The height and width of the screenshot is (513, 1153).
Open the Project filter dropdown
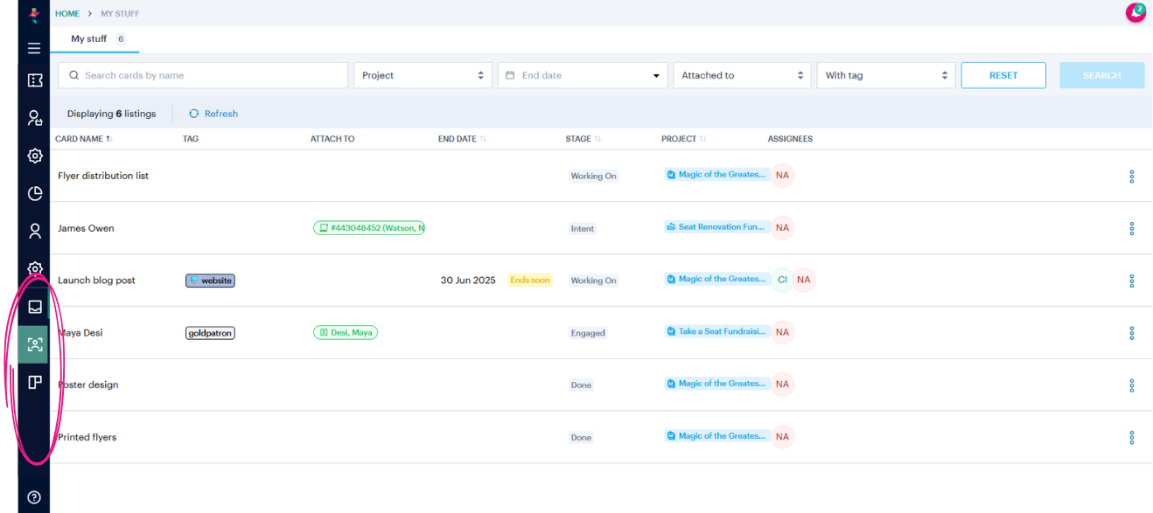click(x=423, y=75)
